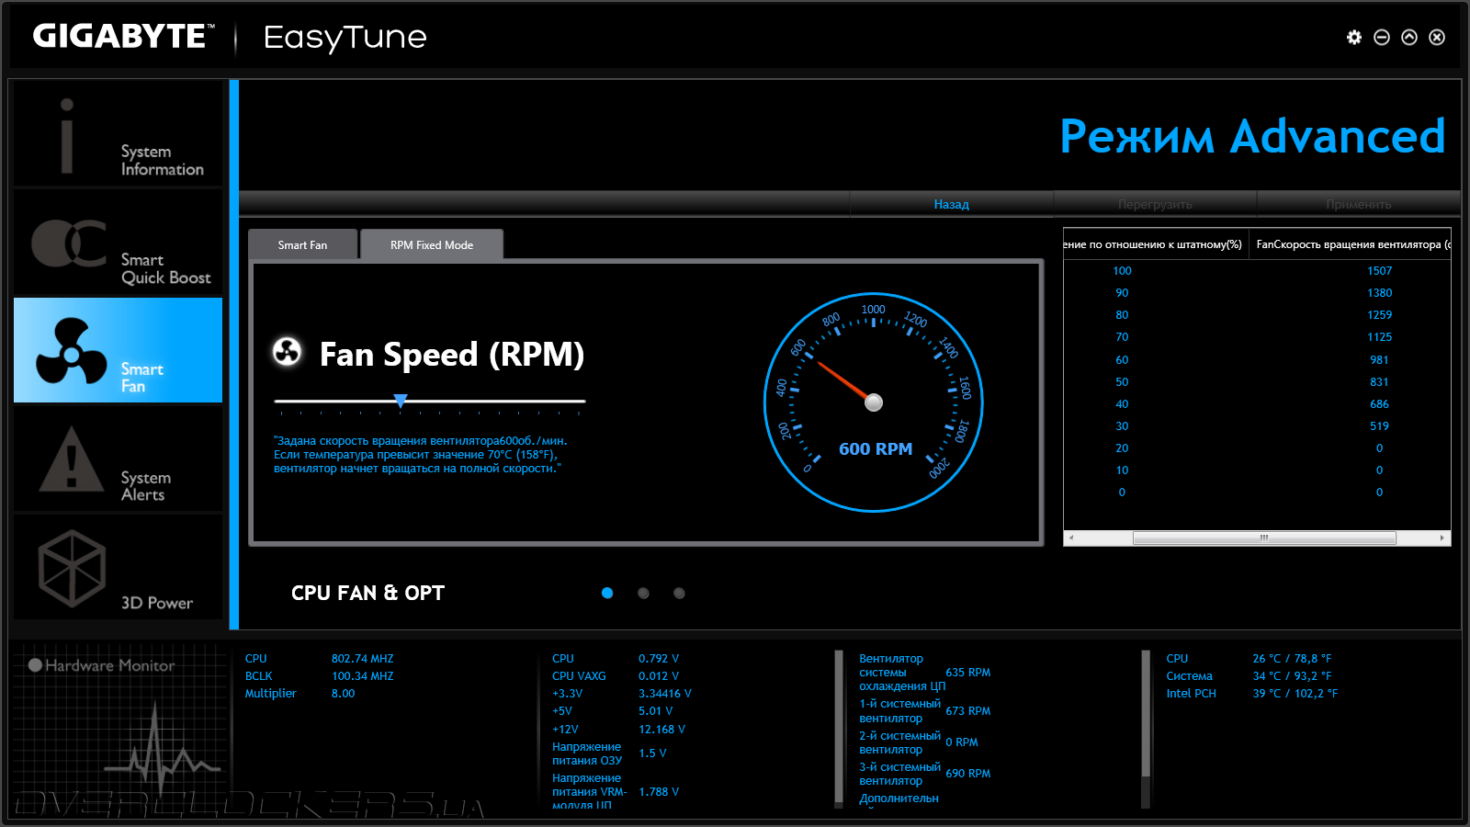Click the fan table's right scroll arrow
Viewport: 1470px width, 827px height.
tap(1442, 538)
